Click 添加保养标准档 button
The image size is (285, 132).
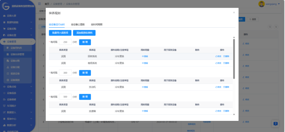tap(84, 33)
